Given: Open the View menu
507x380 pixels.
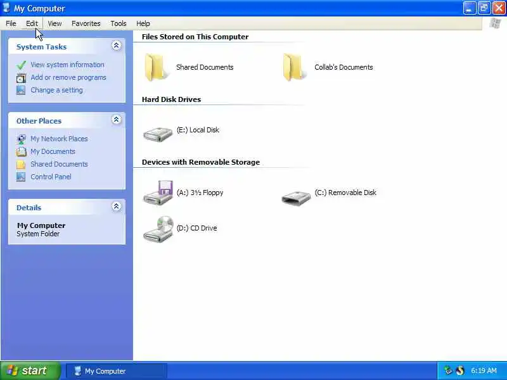Looking at the screenshot, I should [x=55, y=23].
